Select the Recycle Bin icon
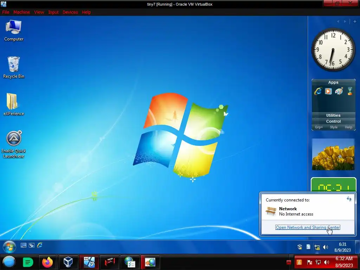 (x=14, y=67)
